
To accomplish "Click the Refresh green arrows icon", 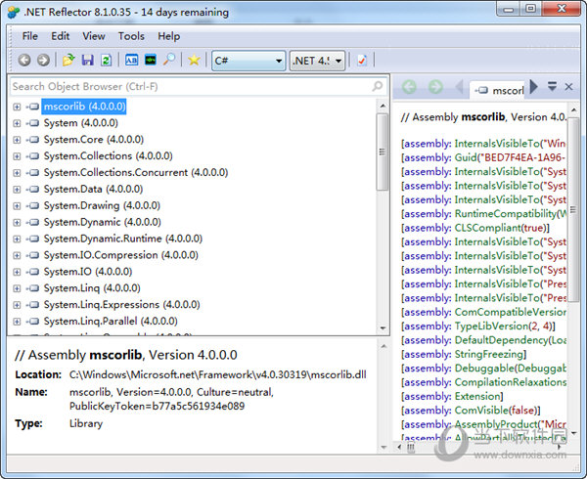I will tap(107, 60).
